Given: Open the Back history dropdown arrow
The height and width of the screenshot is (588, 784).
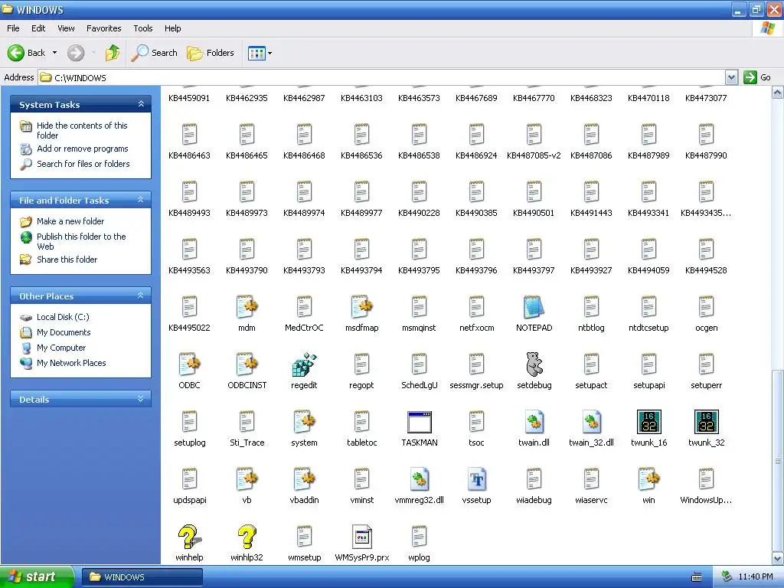Looking at the screenshot, I should pyautogui.click(x=54, y=53).
